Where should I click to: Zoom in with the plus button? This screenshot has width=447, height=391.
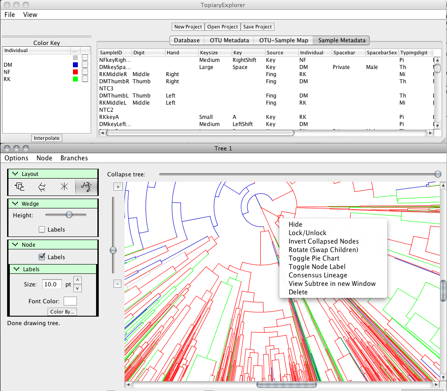pos(118,187)
